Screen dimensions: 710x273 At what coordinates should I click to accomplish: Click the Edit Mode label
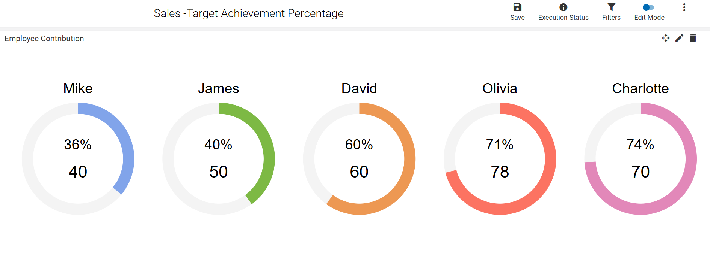pyautogui.click(x=649, y=18)
